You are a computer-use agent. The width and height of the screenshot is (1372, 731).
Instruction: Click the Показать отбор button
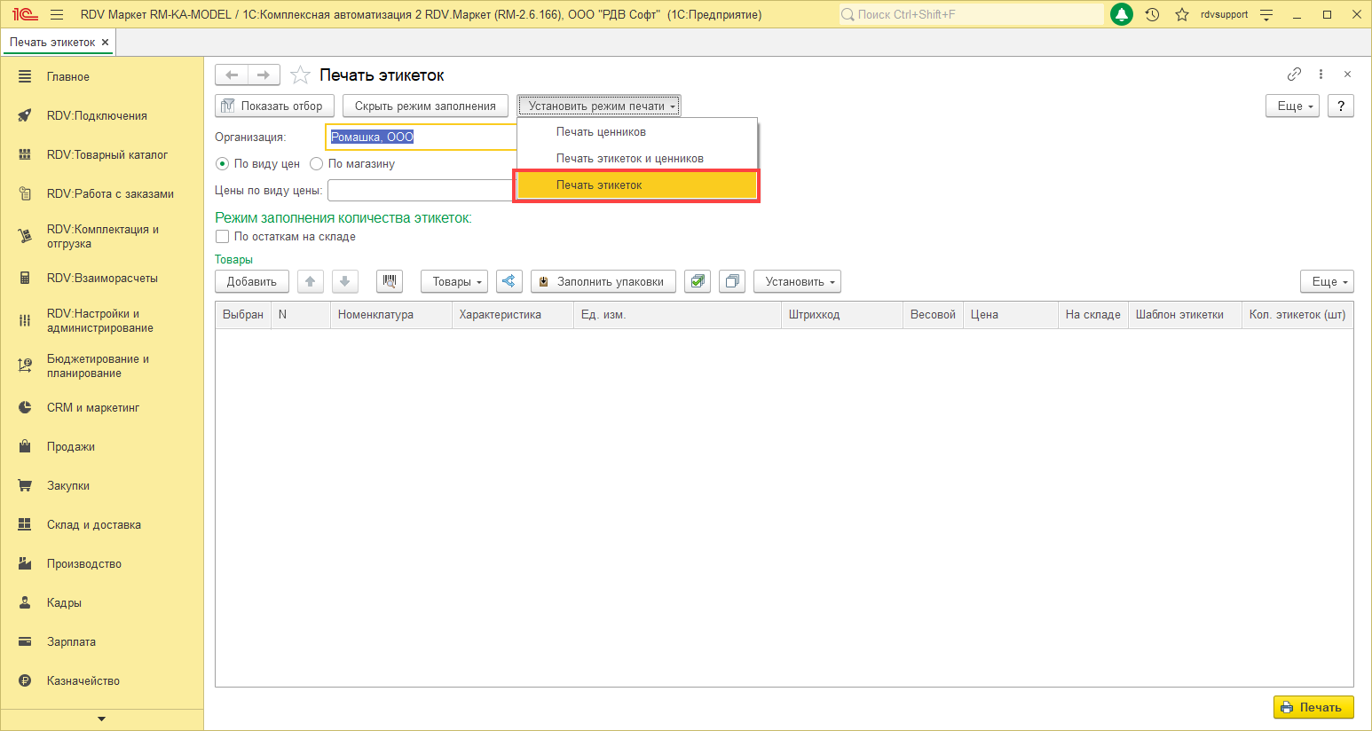click(x=275, y=106)
